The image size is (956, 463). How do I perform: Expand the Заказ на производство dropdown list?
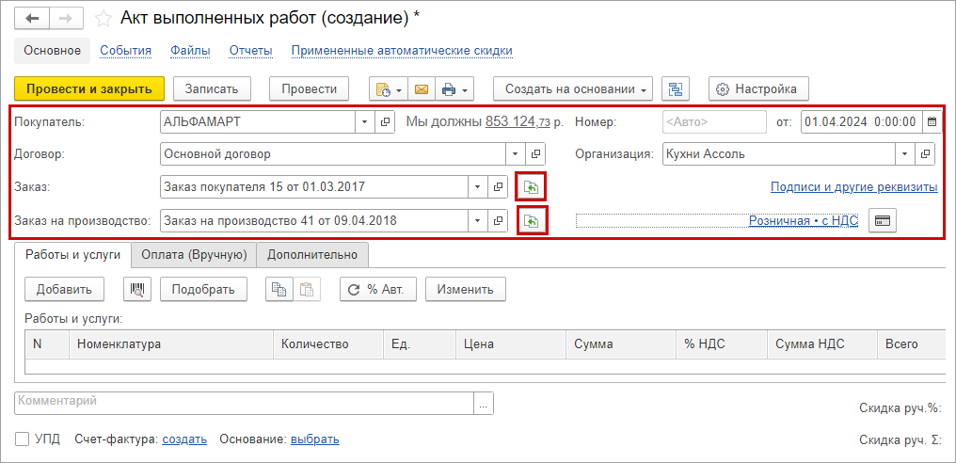point(479,221)
